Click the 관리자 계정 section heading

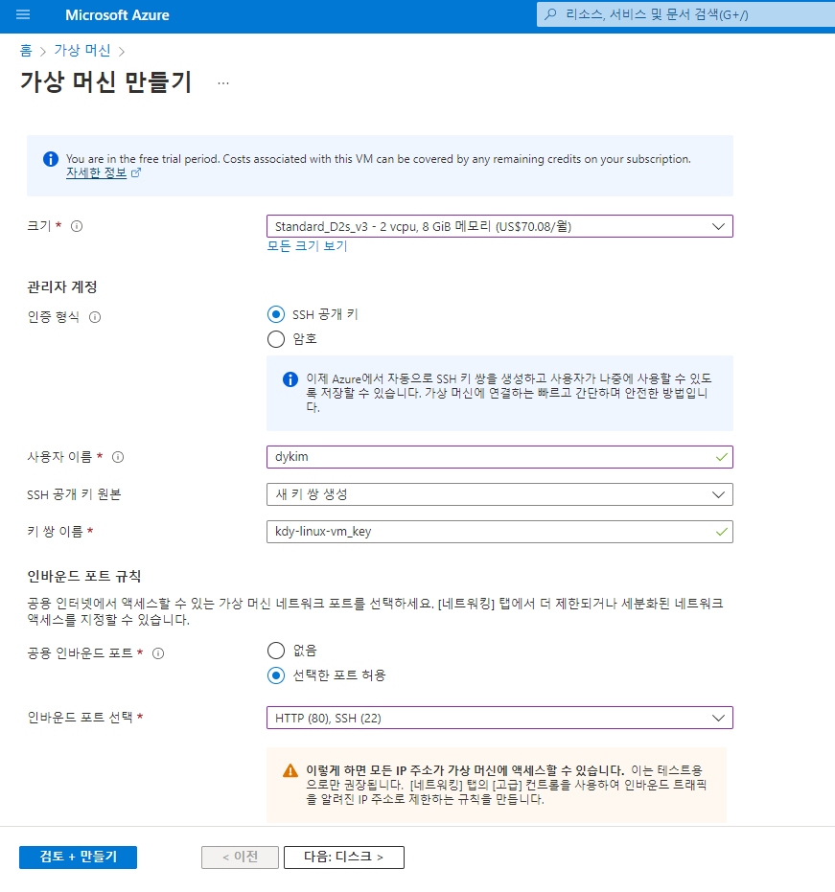62,286
